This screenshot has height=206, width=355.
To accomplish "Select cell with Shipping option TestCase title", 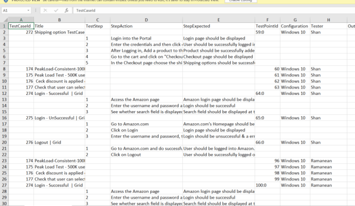I will coord(59,32).
